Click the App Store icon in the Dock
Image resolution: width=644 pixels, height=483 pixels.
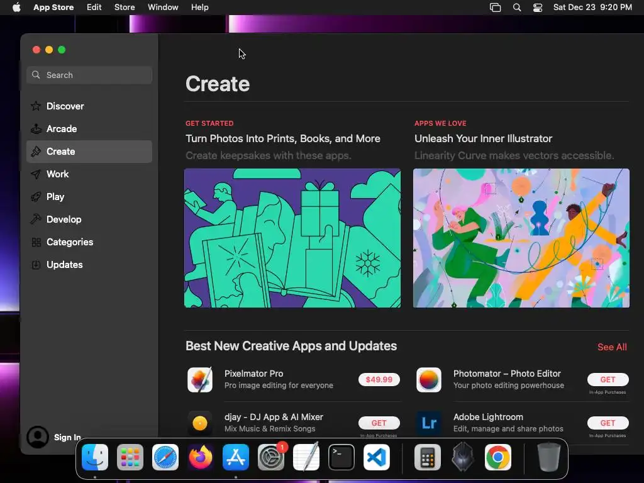(x=236, y=457)
